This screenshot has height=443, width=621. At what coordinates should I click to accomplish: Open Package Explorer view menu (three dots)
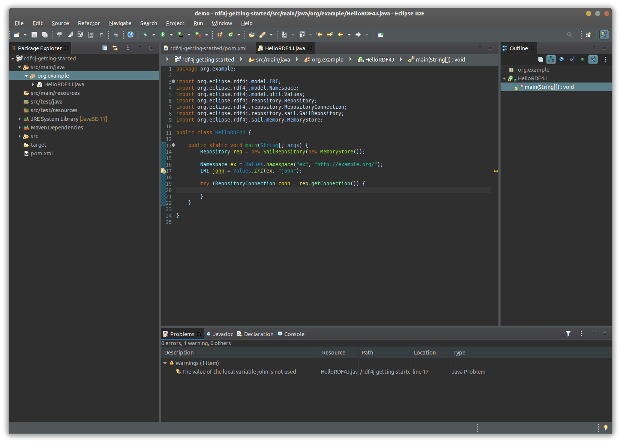click(128, 48)
